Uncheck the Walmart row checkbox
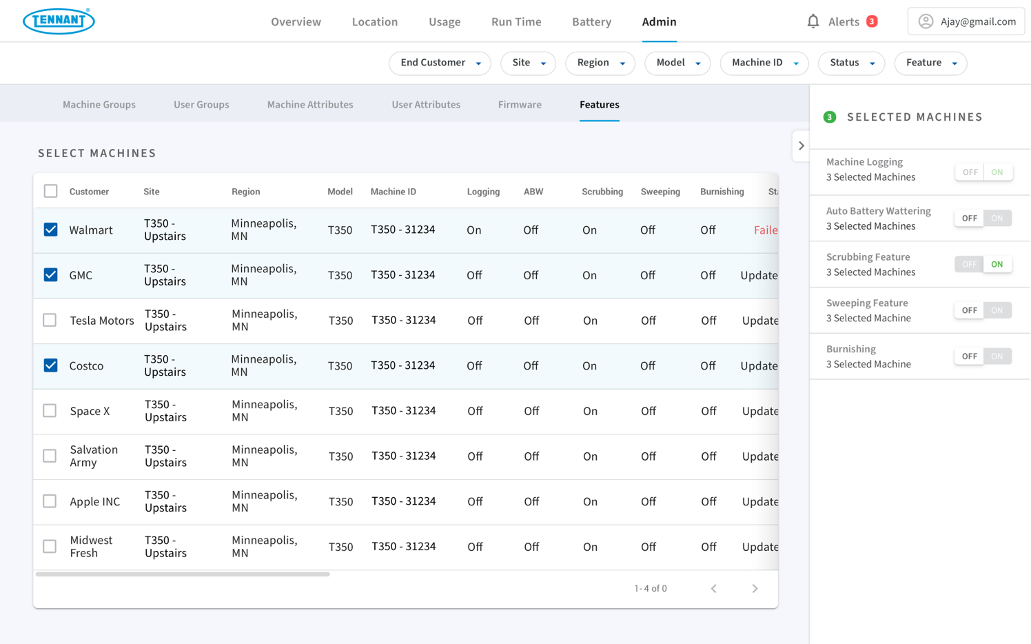This screenshot has width=1031, height=644. [x=50, y=230]
